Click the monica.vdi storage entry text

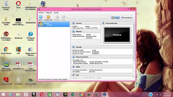point(99,62)
